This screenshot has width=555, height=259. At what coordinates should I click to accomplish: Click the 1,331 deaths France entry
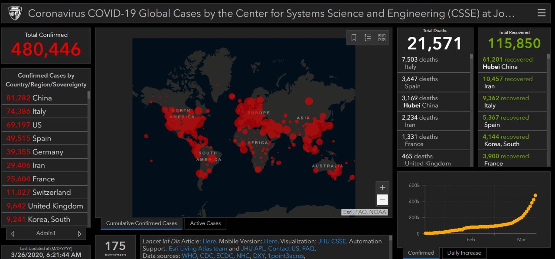[x=434, y=140]
